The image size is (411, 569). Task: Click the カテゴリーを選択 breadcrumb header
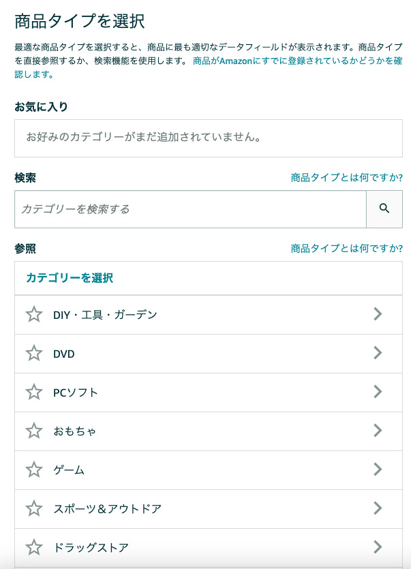point(70,278)
